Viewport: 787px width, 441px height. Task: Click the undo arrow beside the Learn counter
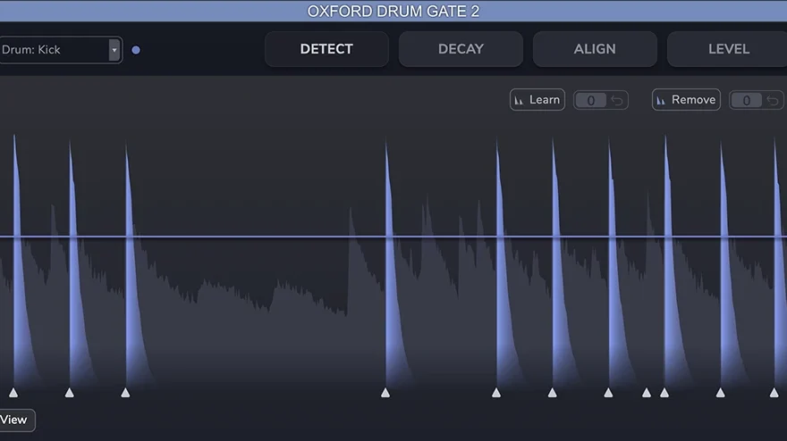pyautogui.click(x=617, y=100)
